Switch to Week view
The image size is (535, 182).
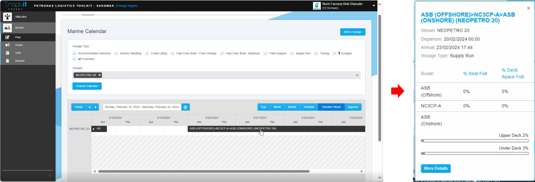click(x=277, y=107)
